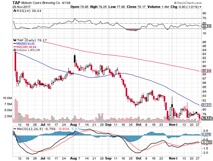This screenshot has width=213, height=161.
Task: Click the 96 price label on the right axis
Action: pyautogui.click(x=204, y=42)
